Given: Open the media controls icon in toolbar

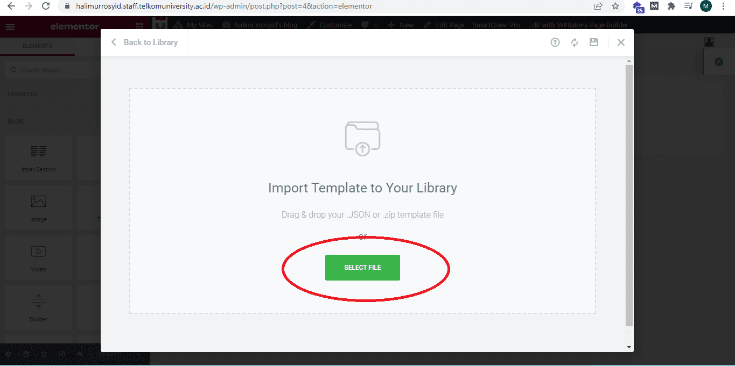Looking at the screenshot, I should coord(688,6).
